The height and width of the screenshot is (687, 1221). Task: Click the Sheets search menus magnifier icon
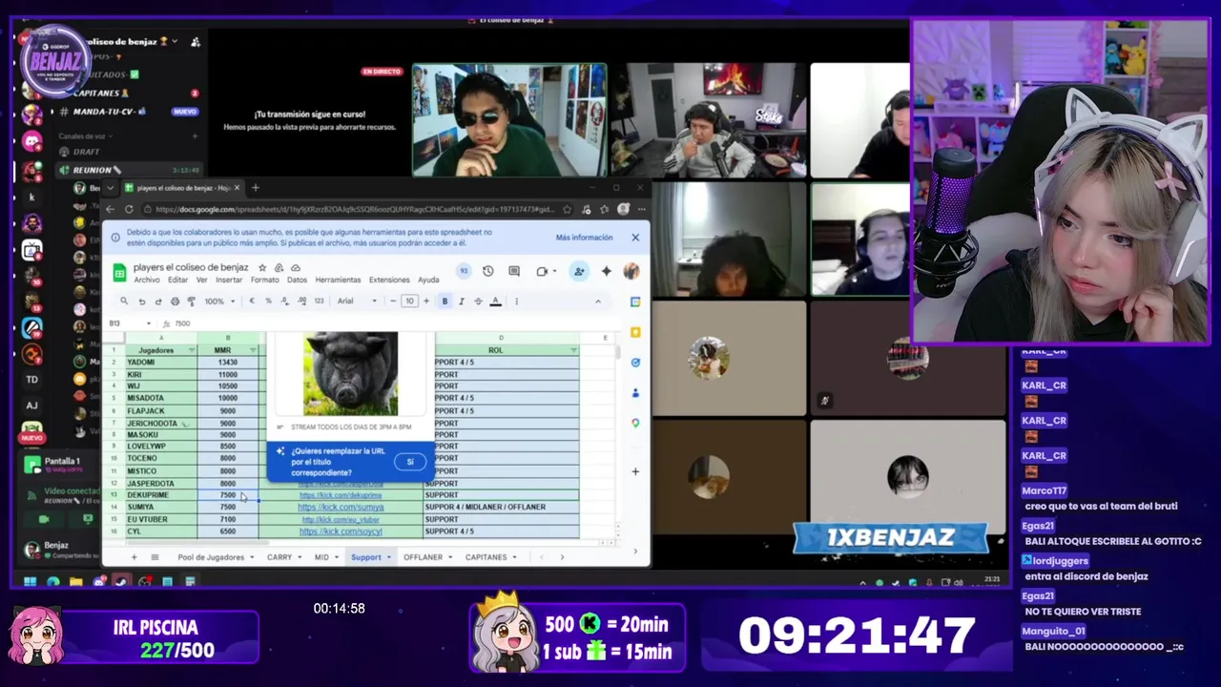[123, 302]
